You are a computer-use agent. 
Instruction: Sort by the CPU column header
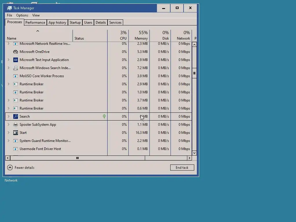[118, 36]
